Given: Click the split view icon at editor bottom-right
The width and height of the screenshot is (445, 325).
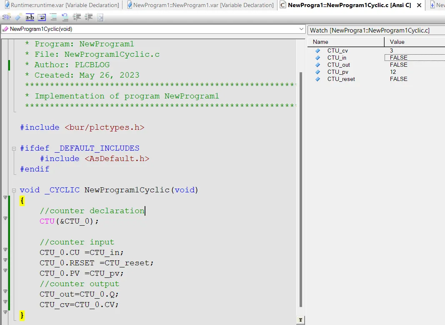Looking at the screenshot, I should (x=300, y=320).
